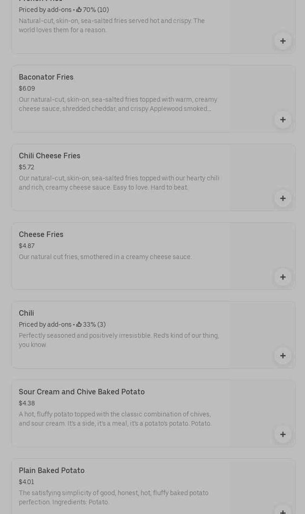Add Cheese Fries via the plus button

point(282,277)
